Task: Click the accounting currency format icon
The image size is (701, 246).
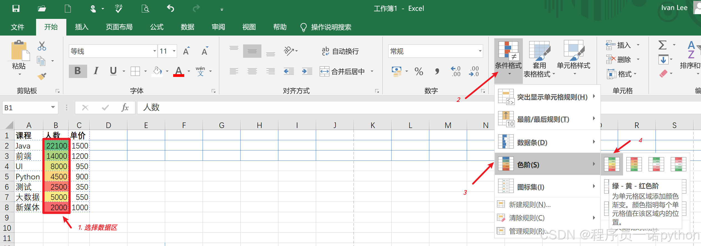Action: pos(396,71)
